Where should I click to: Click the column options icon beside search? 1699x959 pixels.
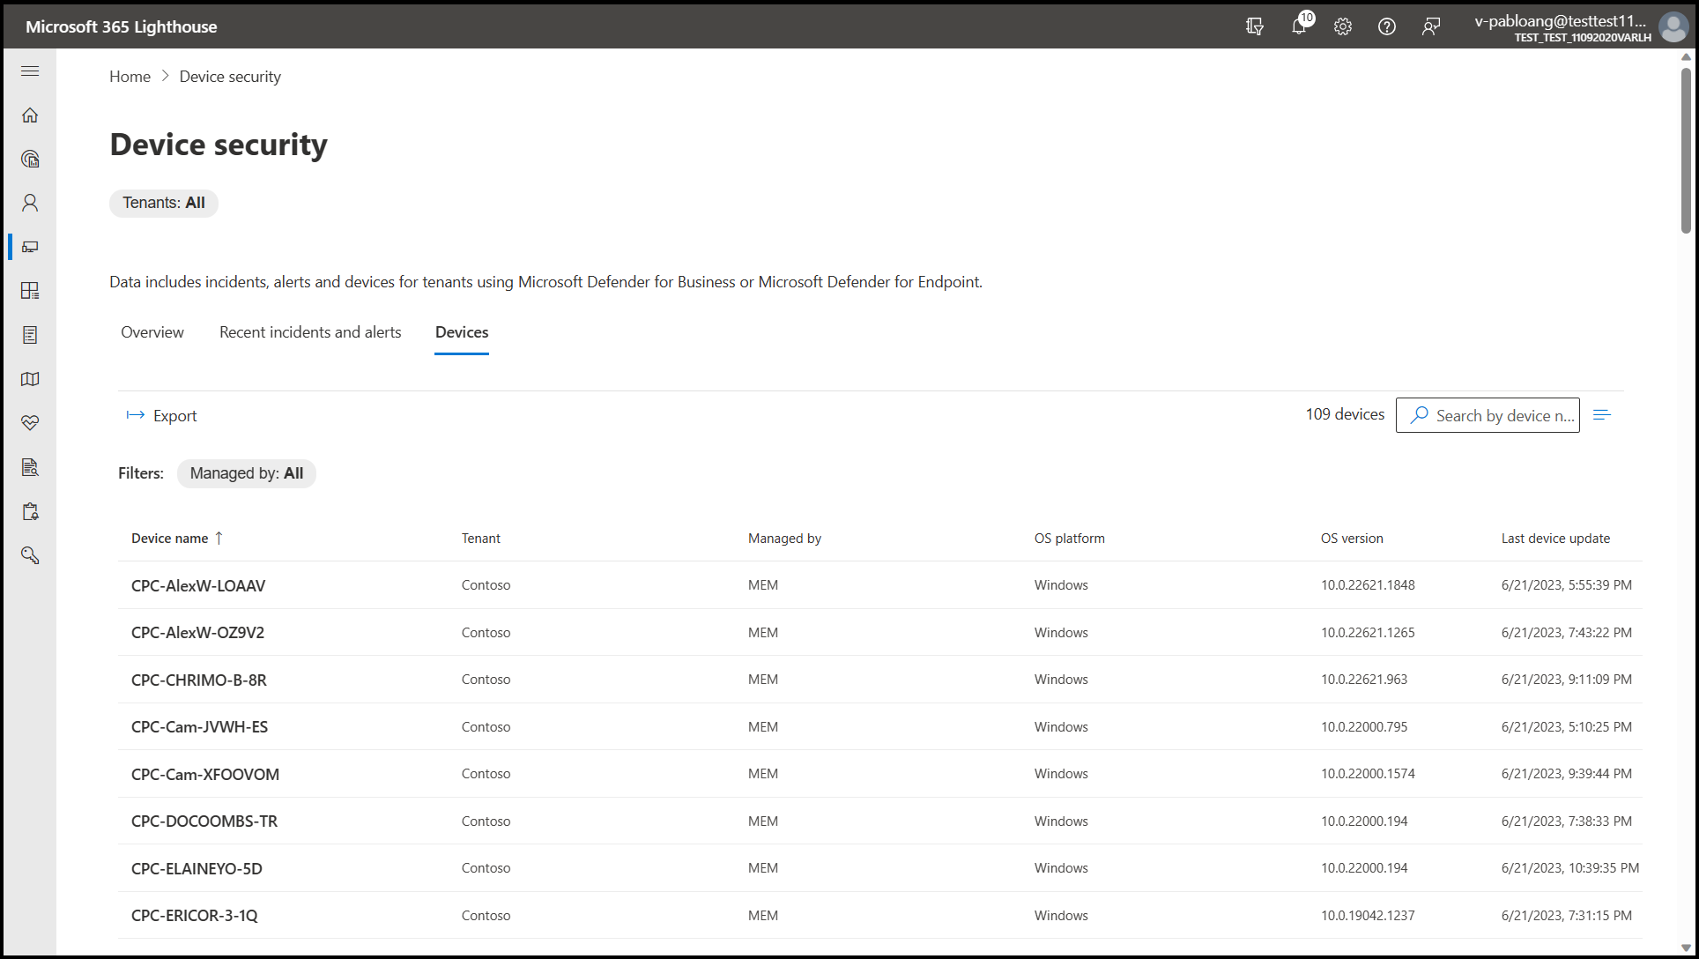(x=1602, y=414)
